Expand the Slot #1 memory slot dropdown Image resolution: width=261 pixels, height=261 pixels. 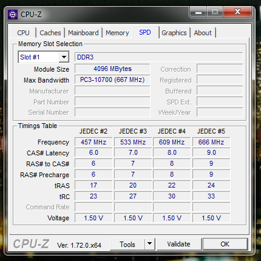pos(64,57)
